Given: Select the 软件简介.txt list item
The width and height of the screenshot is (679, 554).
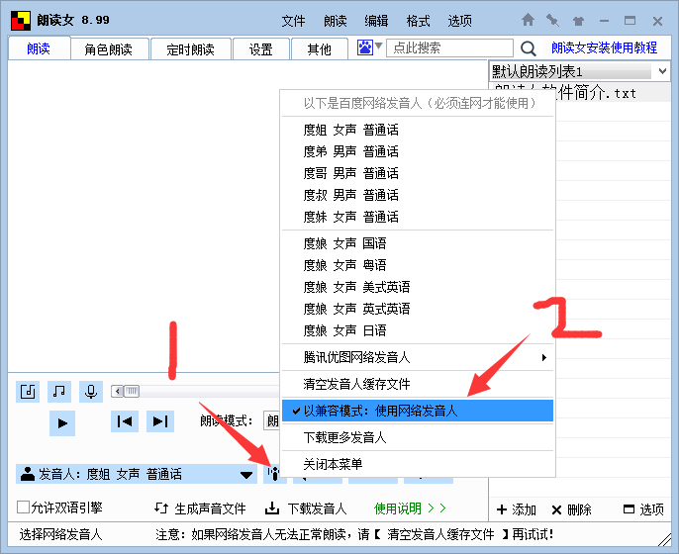Looking at the screenshot, I should 579,92.
